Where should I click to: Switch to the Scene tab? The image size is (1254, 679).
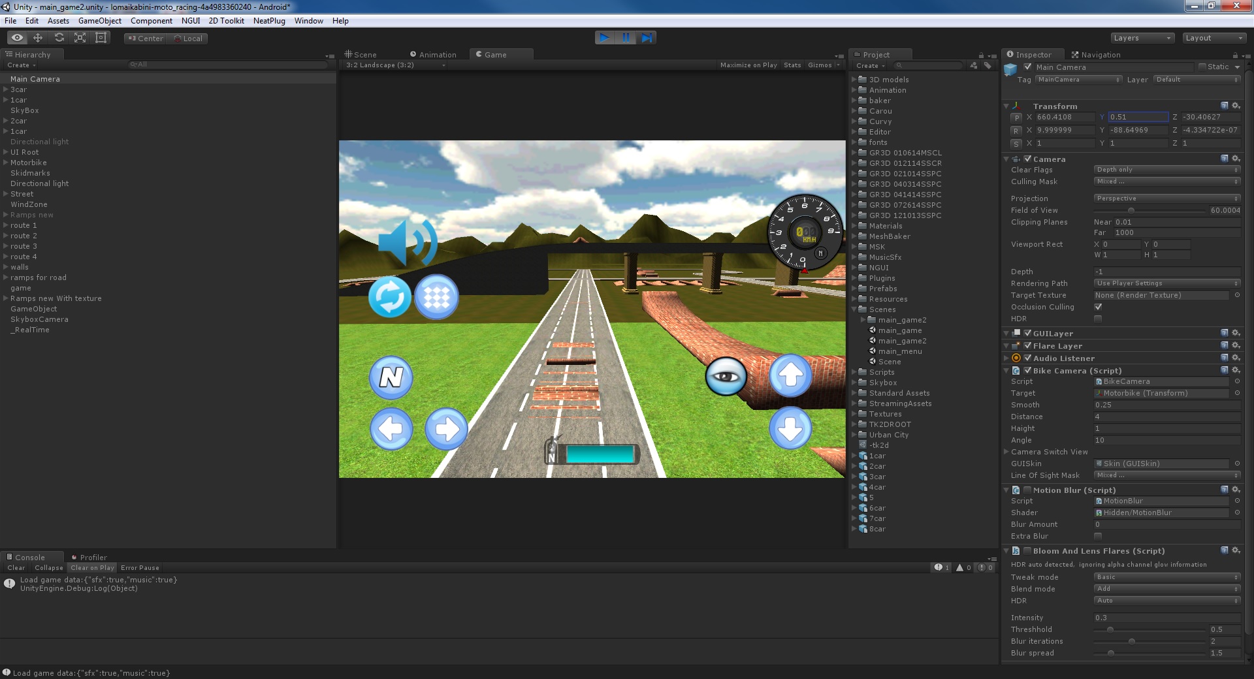coord(361,55)
